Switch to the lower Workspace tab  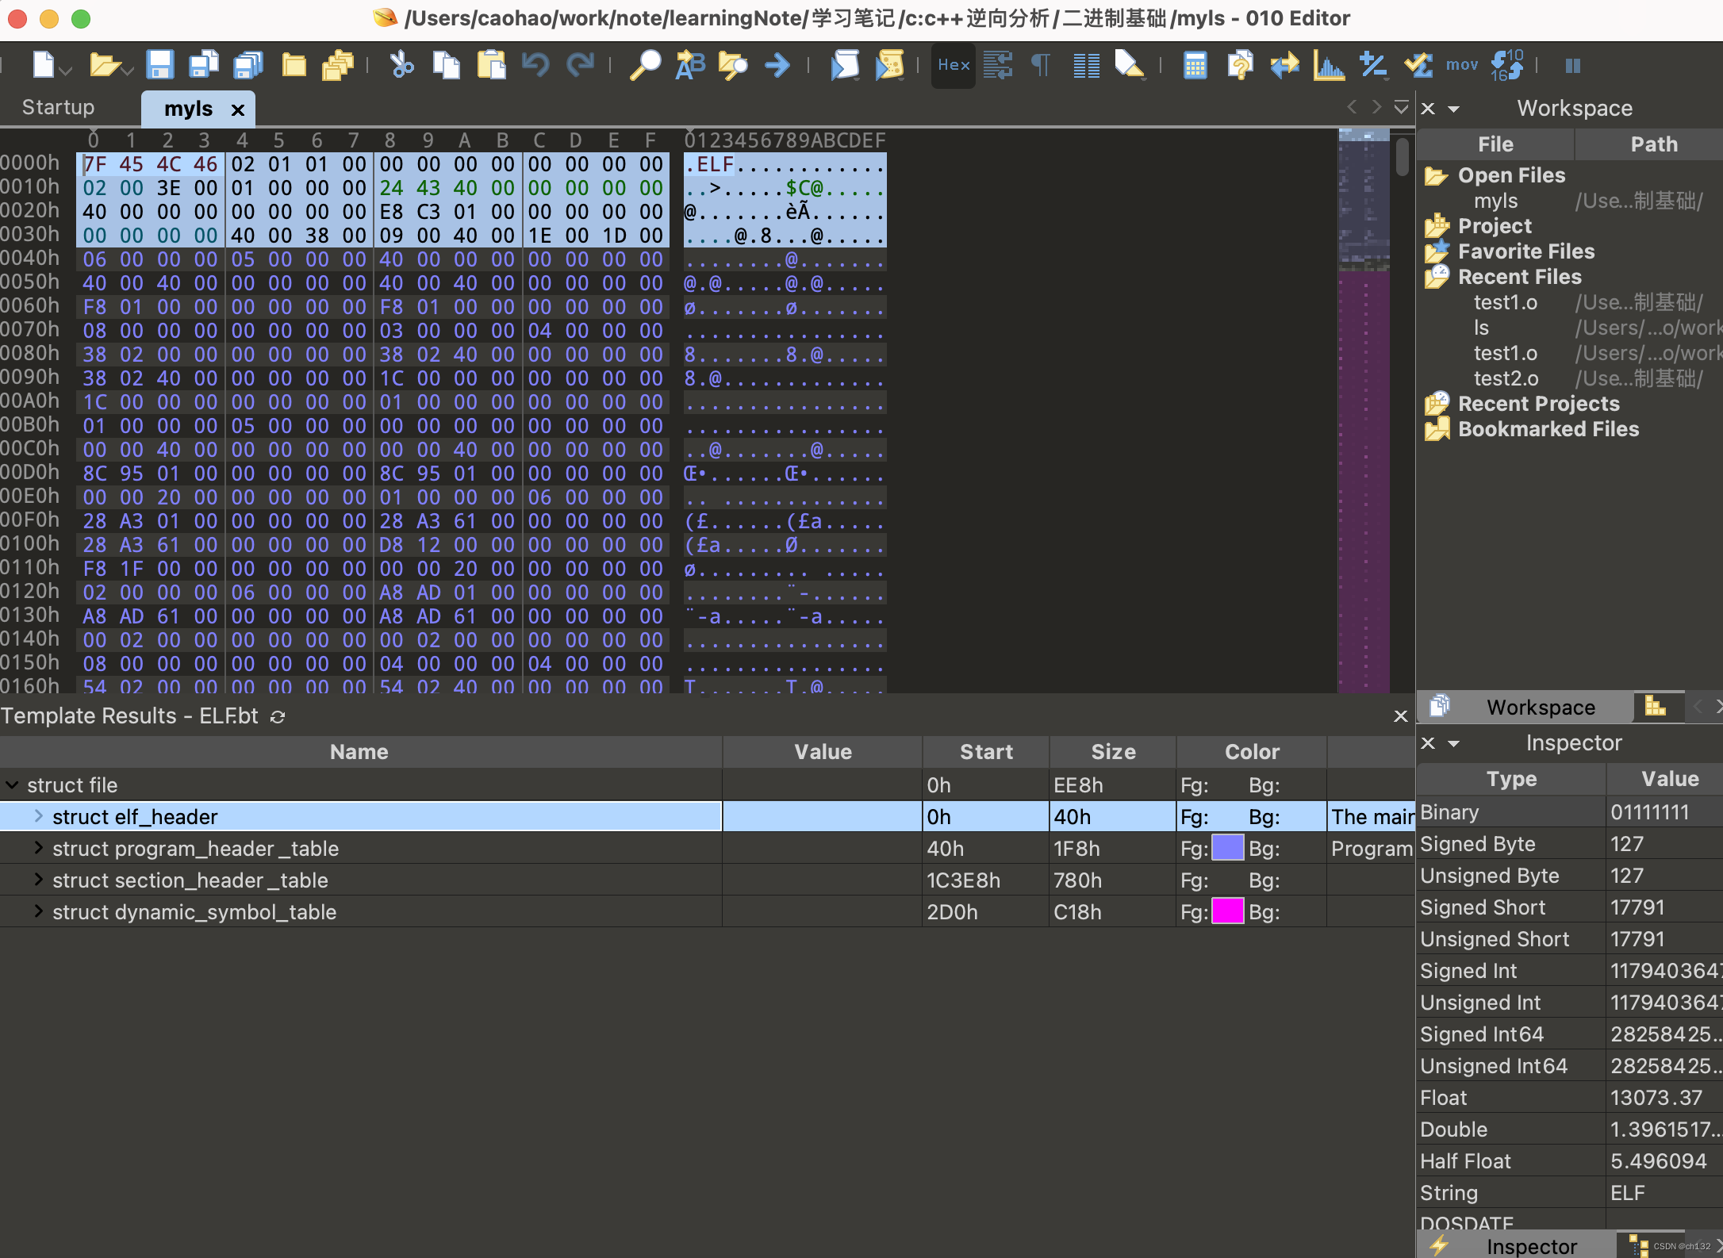click(1525, 707)
